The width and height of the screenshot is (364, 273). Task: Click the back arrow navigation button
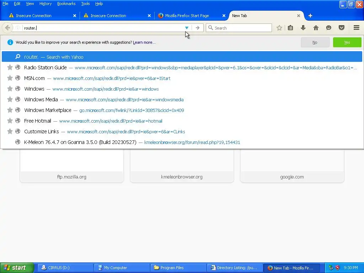click(x=7, y=28)
